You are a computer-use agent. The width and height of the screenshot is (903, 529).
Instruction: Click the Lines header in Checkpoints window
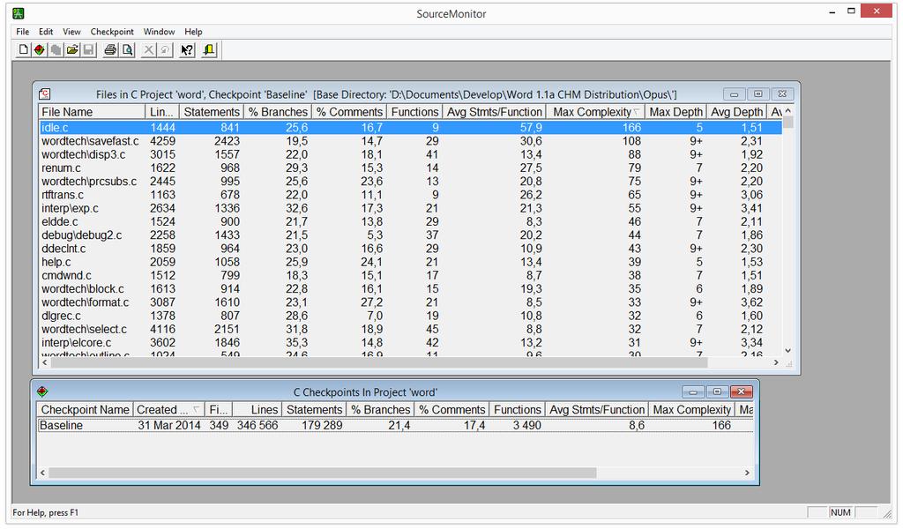coord(257,409)
